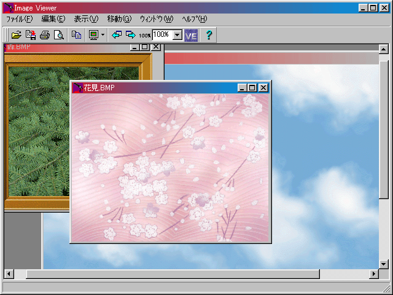Click the 花見.BMP window icon

(78, 88)
